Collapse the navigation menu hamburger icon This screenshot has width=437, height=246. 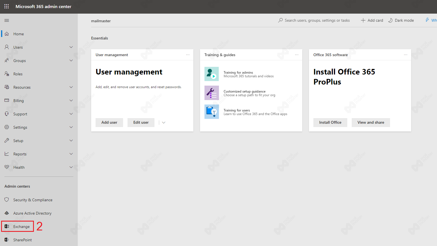[7, 20]
